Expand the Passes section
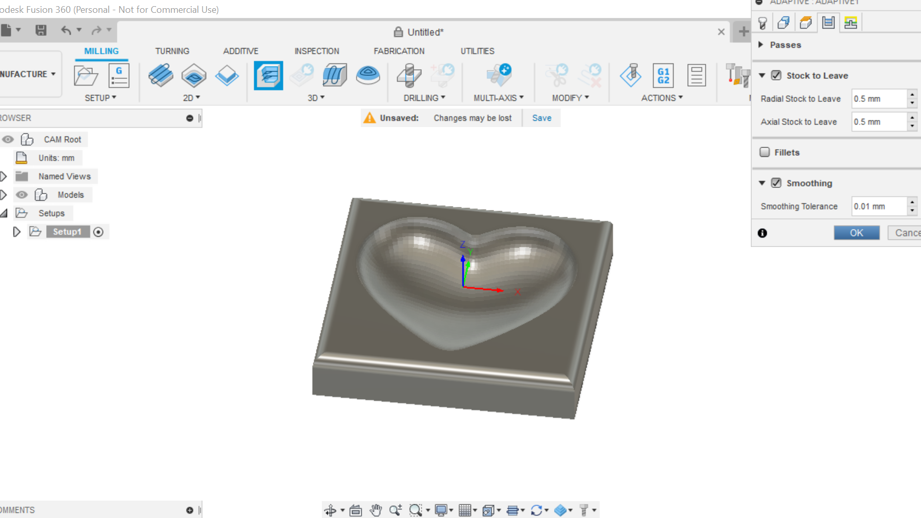This screenshot has height=518, width=921. coord(761,45)
